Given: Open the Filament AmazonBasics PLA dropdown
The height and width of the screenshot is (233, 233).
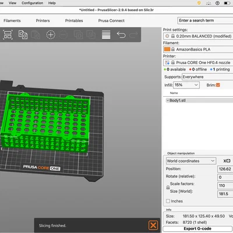Looking at the screenshot, I should tap(198, 50).
